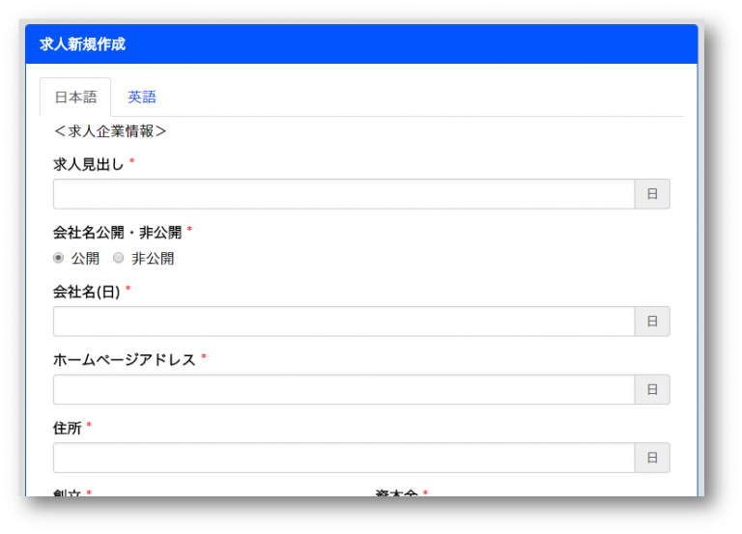Image resolution: width=742 pixels, height=534 pixels.
Task: Select the 非公開 radio button
Action: [119, 259]
